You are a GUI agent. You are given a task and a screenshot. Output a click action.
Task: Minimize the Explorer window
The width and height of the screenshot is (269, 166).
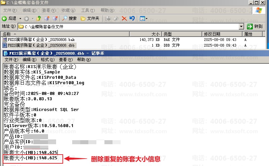point(251,3)
